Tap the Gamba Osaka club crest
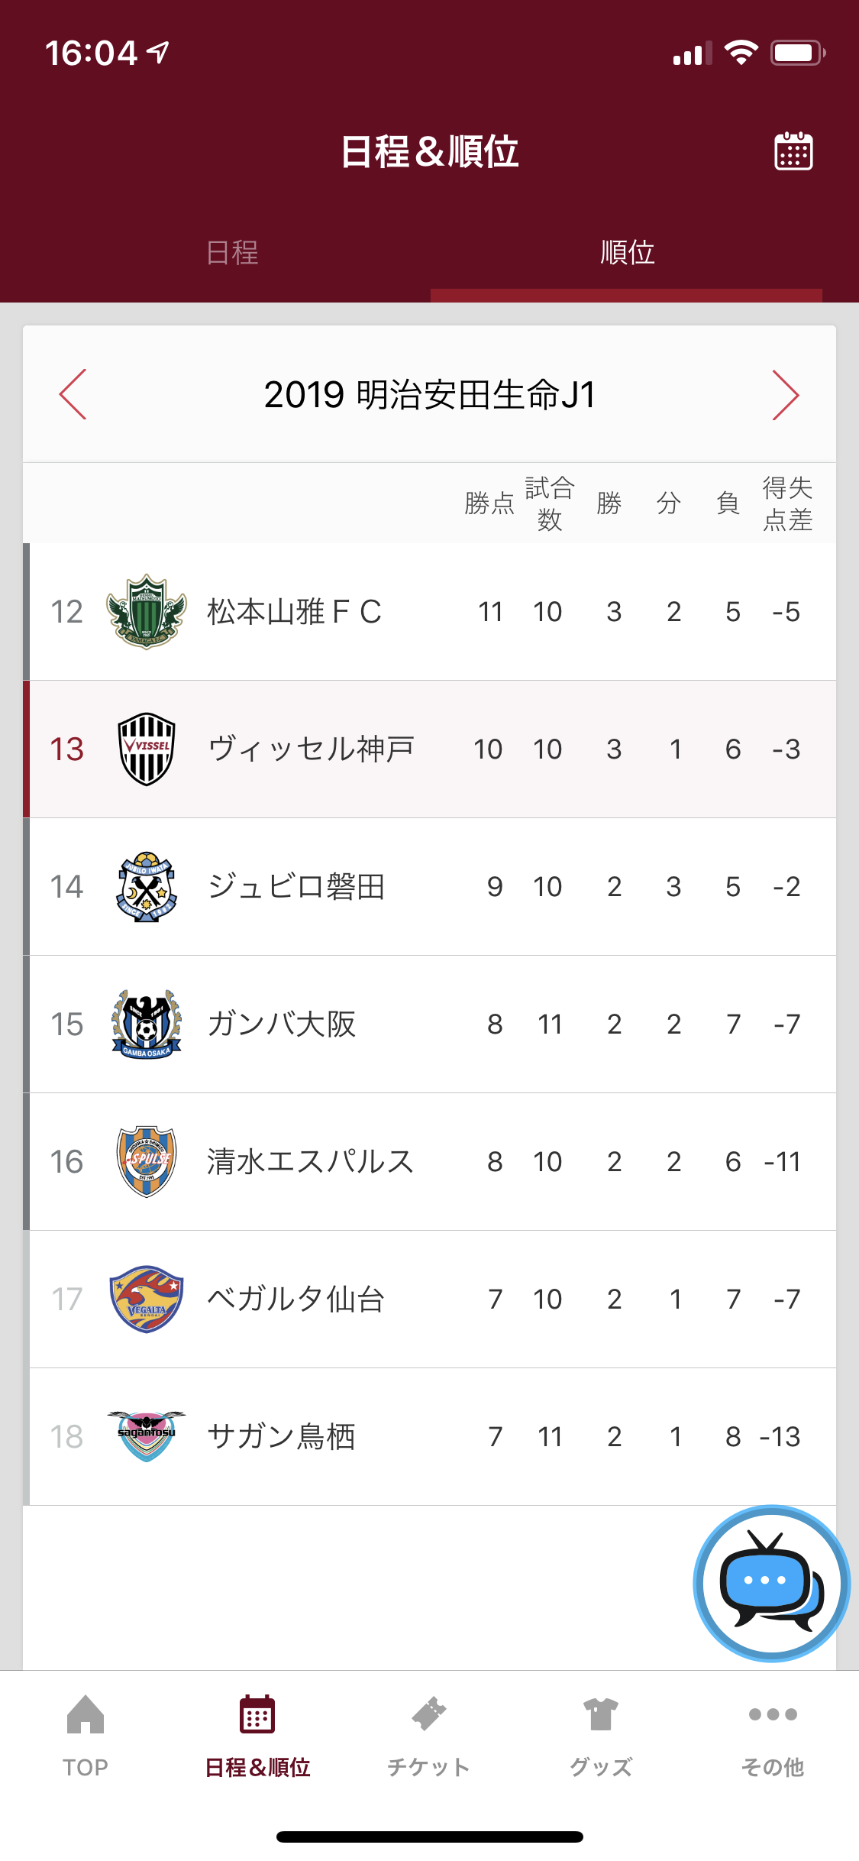This screenshot has height=1861, width=859. 147,1024
